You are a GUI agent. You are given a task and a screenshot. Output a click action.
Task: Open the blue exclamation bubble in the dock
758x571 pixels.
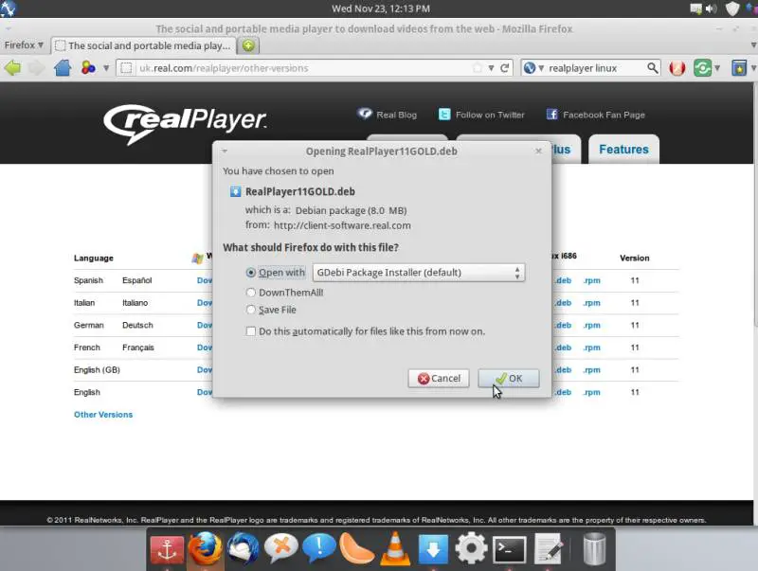tap(319, 549)
